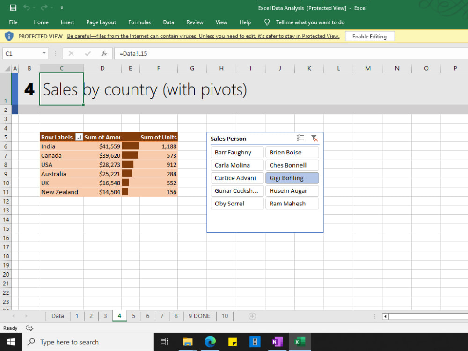Clear the Sales Person slicer filter icon
This screenshot has width=468, height=351.
315,138
